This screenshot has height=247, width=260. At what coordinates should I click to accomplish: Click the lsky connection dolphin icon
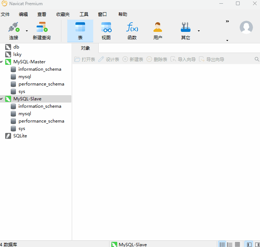pyautogui.click(x=8, y=54)
